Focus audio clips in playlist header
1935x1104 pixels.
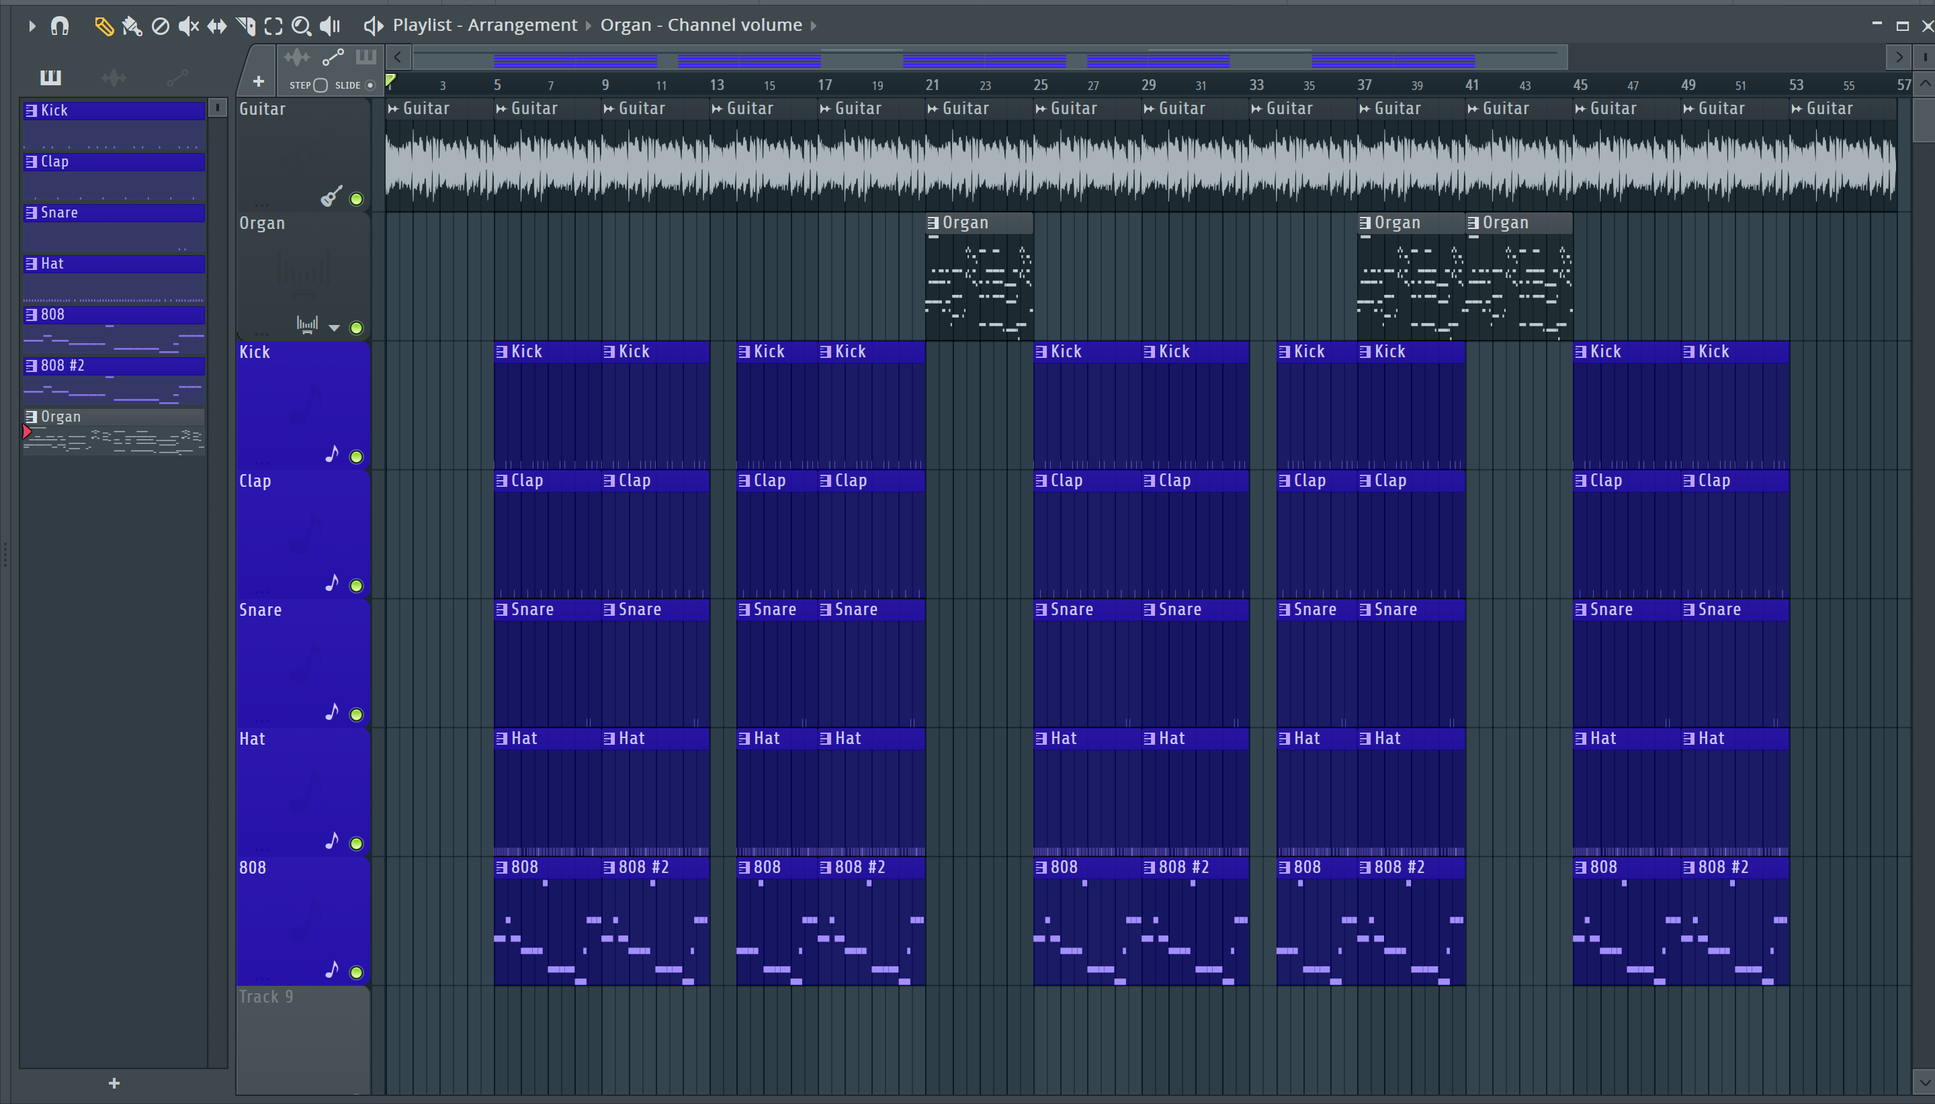(x=296, y=58)
